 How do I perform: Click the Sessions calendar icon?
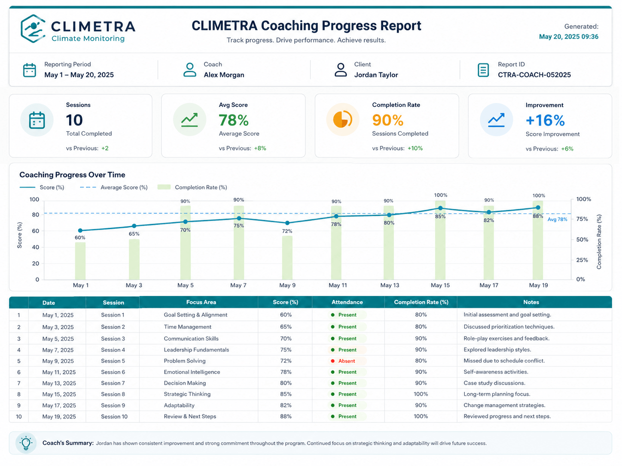pos(37,120)
